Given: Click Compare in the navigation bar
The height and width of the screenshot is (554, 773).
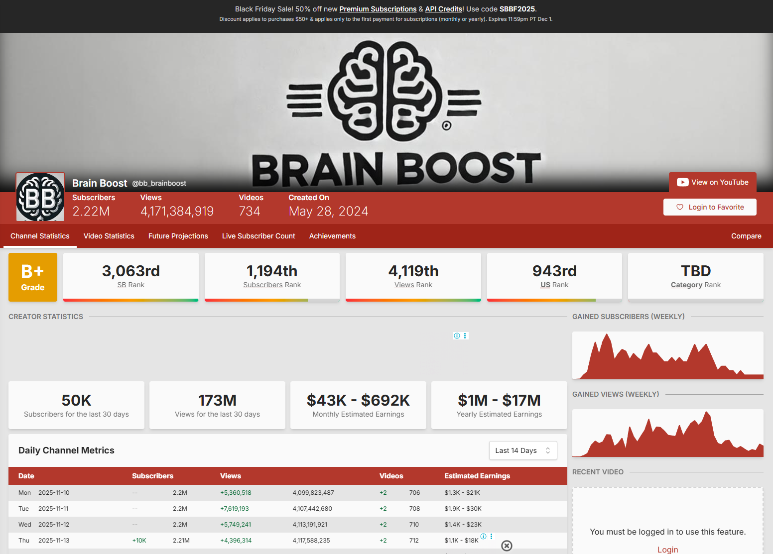Looking at the screenshot, I should (x=746, y=236).
